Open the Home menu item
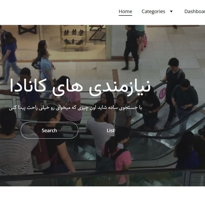This screenshot has height=203, width=205. (x=125, y=11)
